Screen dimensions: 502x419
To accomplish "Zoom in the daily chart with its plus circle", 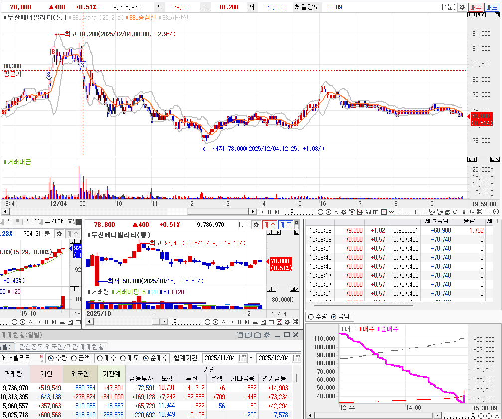I will [x=215, y=322].
